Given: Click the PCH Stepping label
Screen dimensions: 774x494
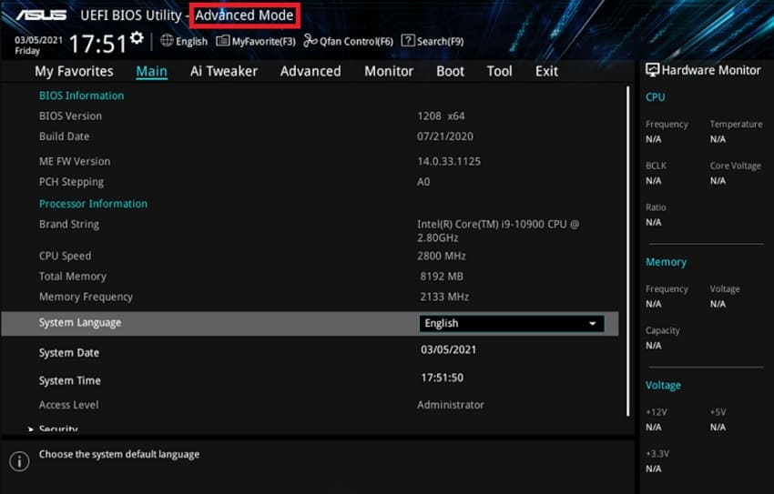Looking at the screenshot, I should point(71,183).
